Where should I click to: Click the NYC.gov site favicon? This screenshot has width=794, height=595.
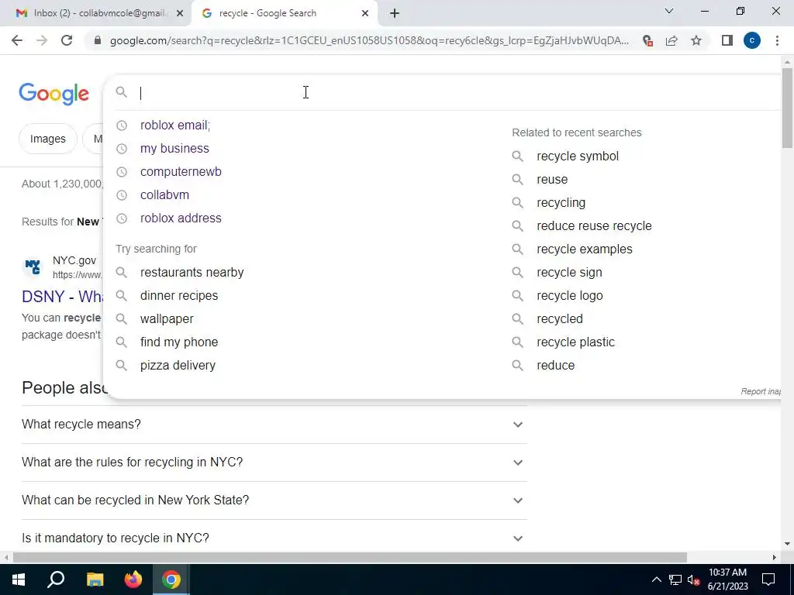coord(33,267)
